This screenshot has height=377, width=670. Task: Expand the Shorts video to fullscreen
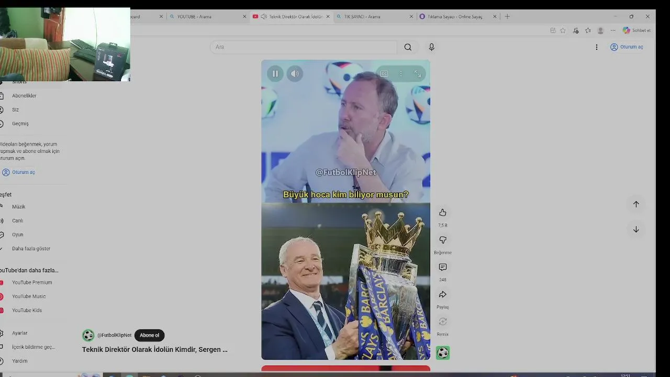(x=418, y=74)
